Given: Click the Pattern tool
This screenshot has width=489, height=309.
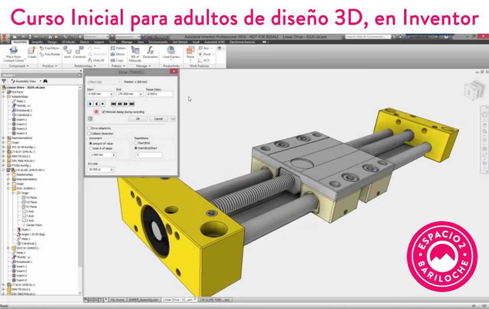Looking at the screenshot, I should 118,48.
